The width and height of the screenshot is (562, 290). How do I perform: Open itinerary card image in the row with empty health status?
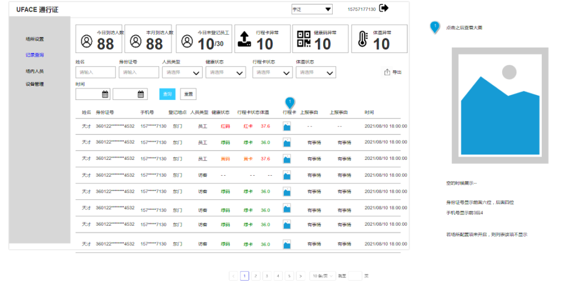click(x=286, y=176)
